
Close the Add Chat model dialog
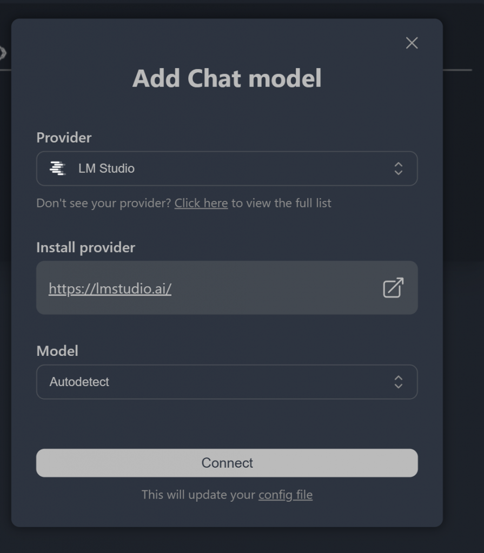412,43
